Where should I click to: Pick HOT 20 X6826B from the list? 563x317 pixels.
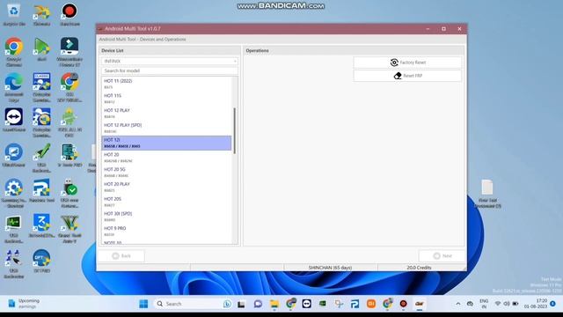coord(166,158)
